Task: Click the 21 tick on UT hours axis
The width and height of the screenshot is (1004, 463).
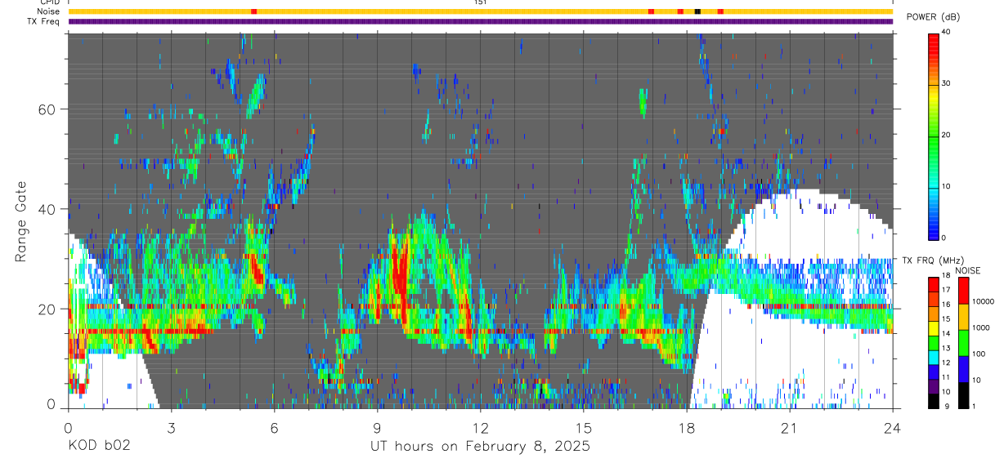Action: point(789,427)
